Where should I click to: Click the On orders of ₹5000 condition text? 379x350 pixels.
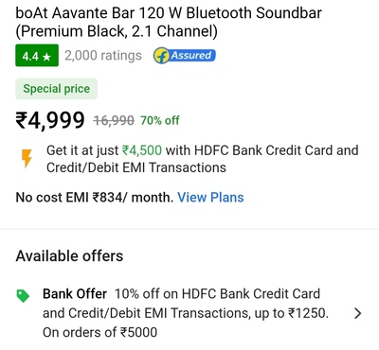(99, 332)
